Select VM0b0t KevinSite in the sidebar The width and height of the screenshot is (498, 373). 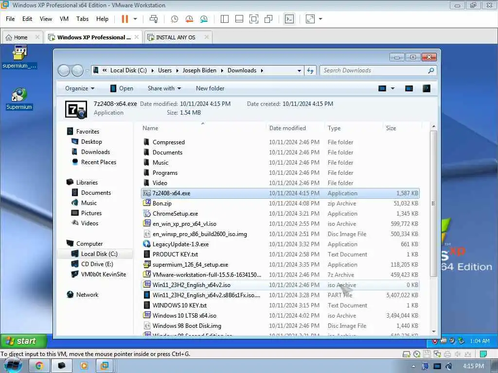[103, 274]
